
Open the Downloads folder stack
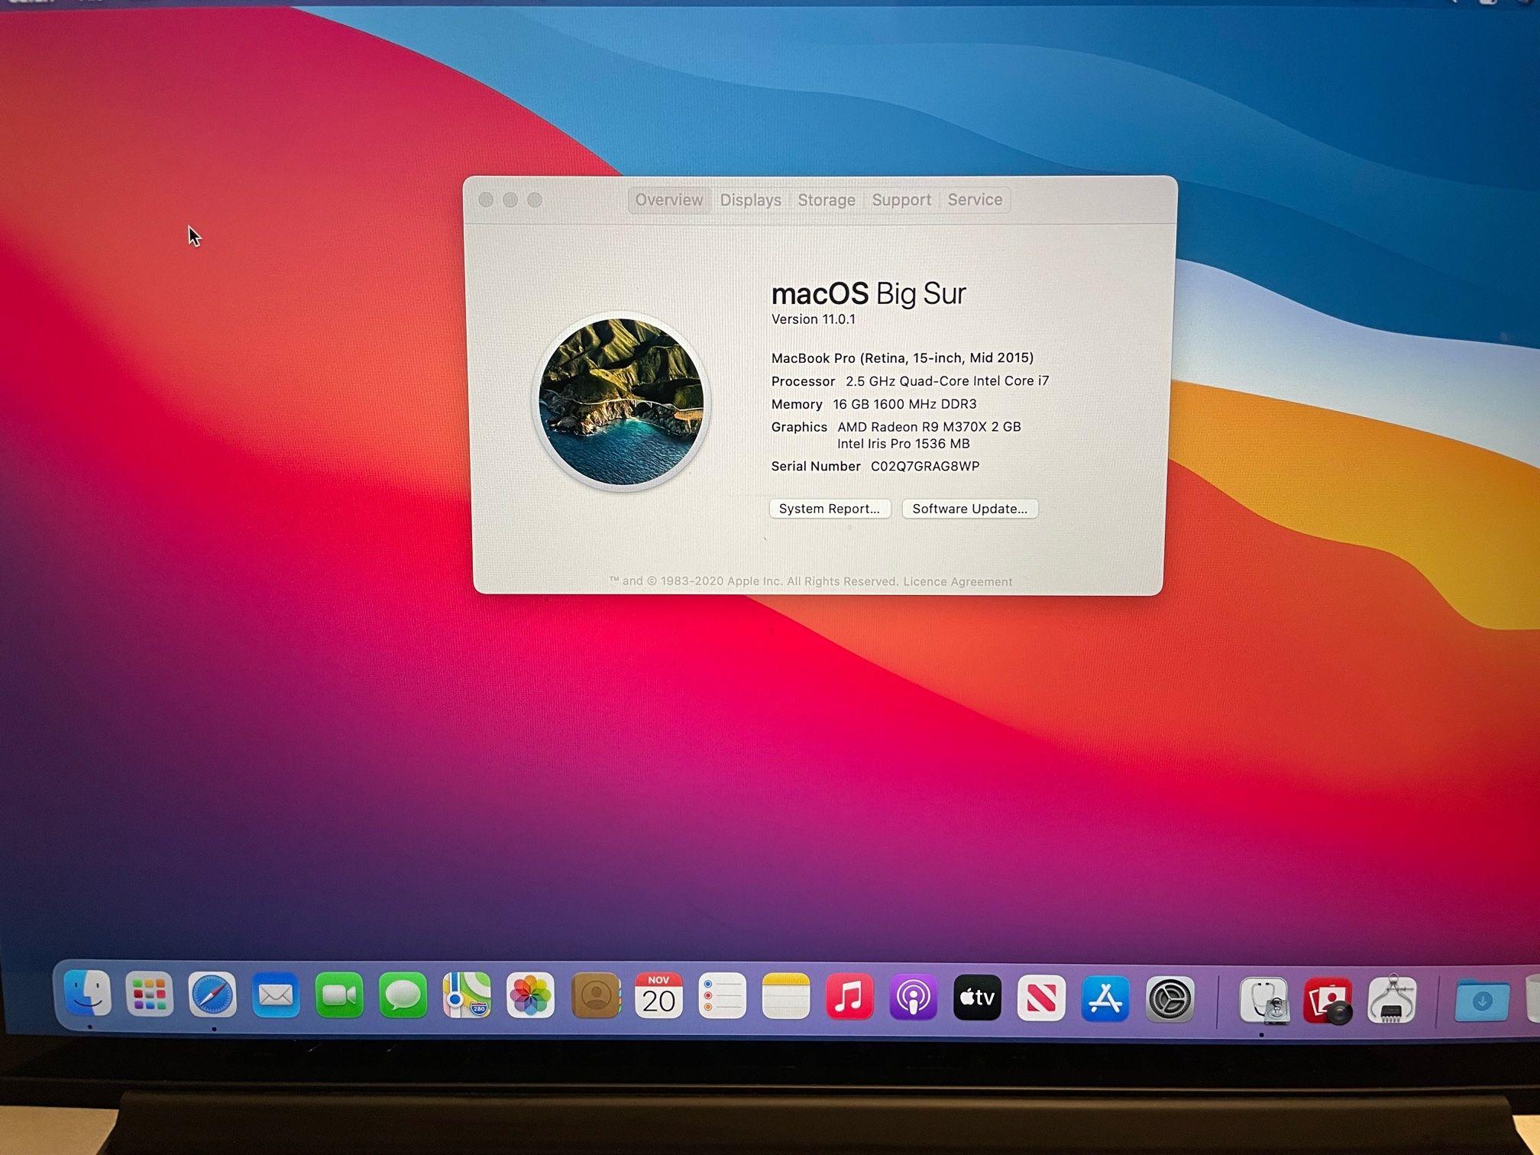click(x=1482, y=1000)
